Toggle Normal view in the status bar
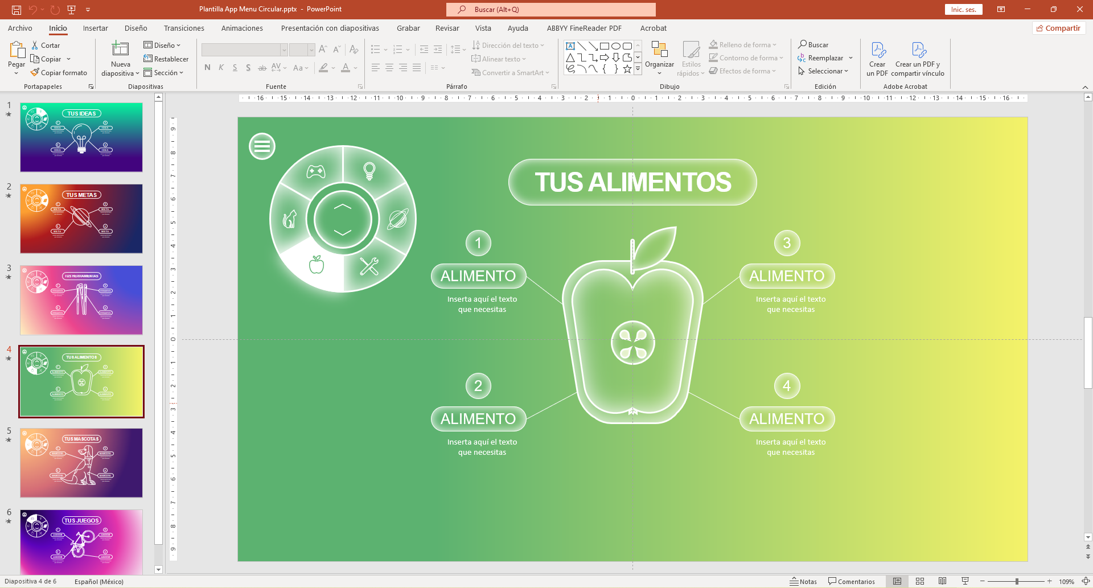Screen dimensions: 1093x588 (897, 581)
